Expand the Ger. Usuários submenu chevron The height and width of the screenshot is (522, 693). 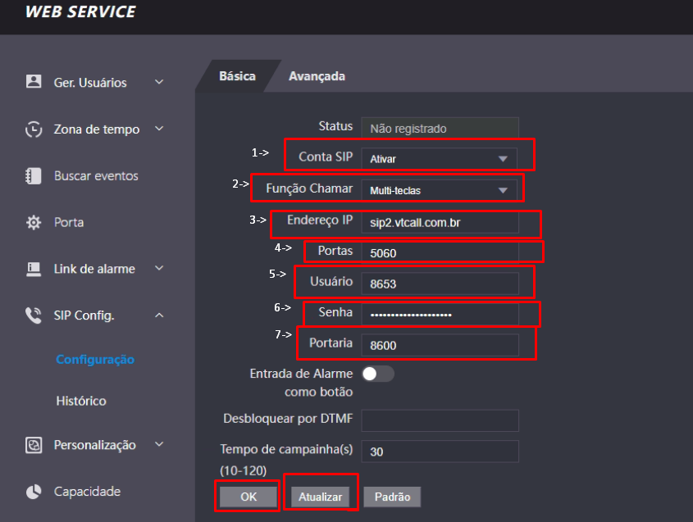click(159, 82)
